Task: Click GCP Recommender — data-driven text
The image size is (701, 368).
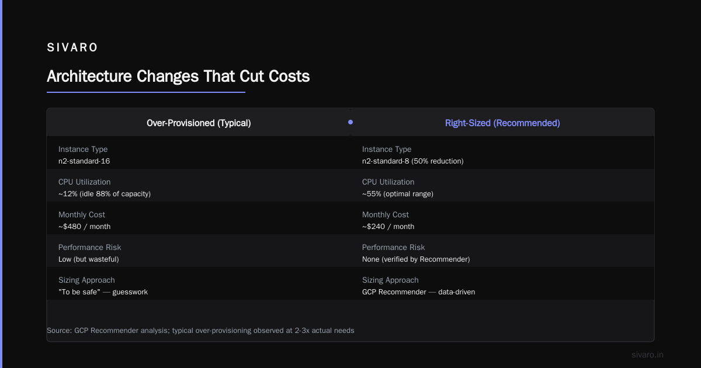Action: point(418,292)
